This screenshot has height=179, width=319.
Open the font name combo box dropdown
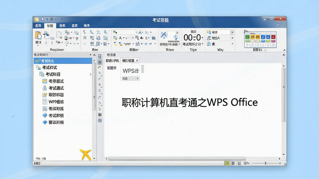click(x=136, y=32)
